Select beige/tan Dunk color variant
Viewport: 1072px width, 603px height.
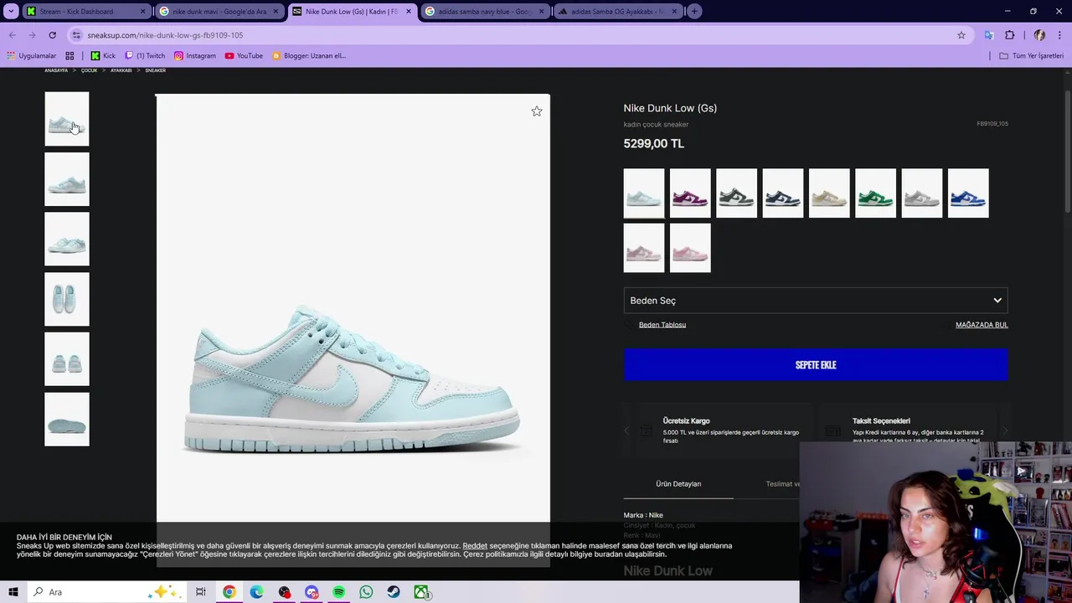coord(829,193)
